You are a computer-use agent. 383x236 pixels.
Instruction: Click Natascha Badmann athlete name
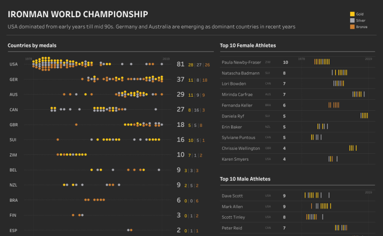(239, 73)
